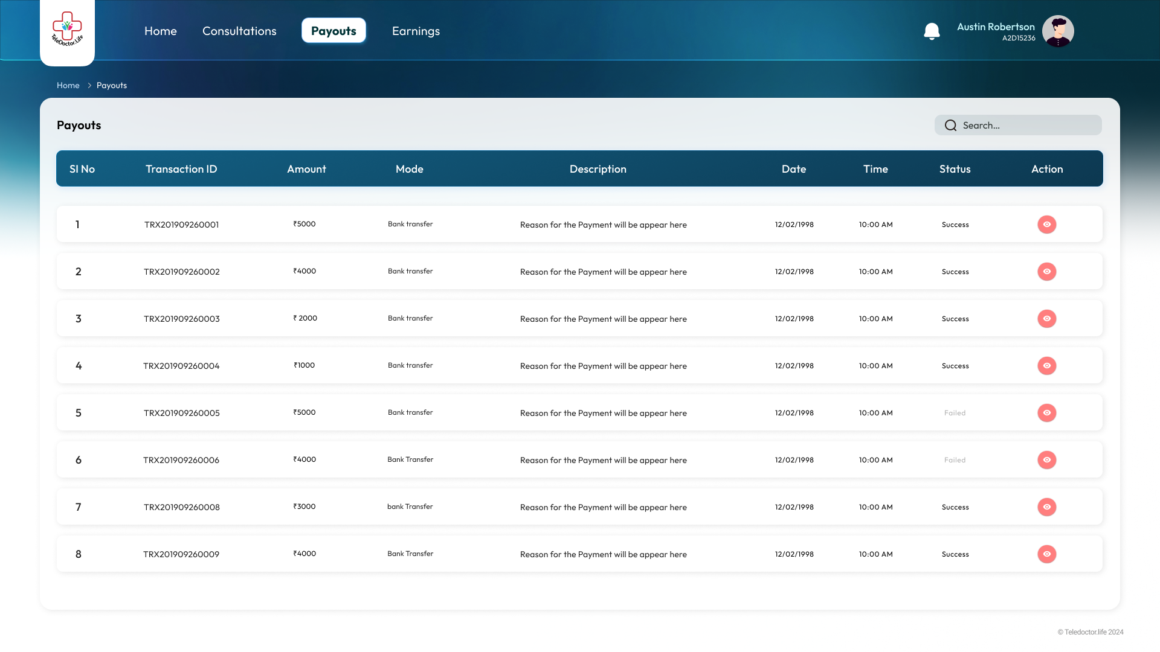Click the Success status in row 1
The height and width of the screenshot is (652, 1160).
pos(955,225)
